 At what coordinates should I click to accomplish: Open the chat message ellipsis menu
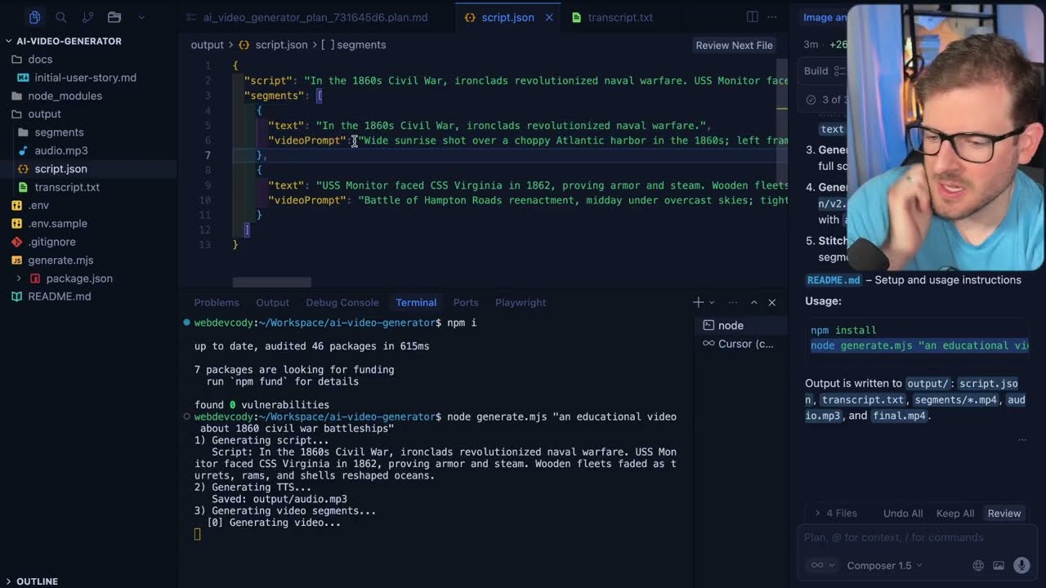pyautogui.click(x=1021, y=439)
